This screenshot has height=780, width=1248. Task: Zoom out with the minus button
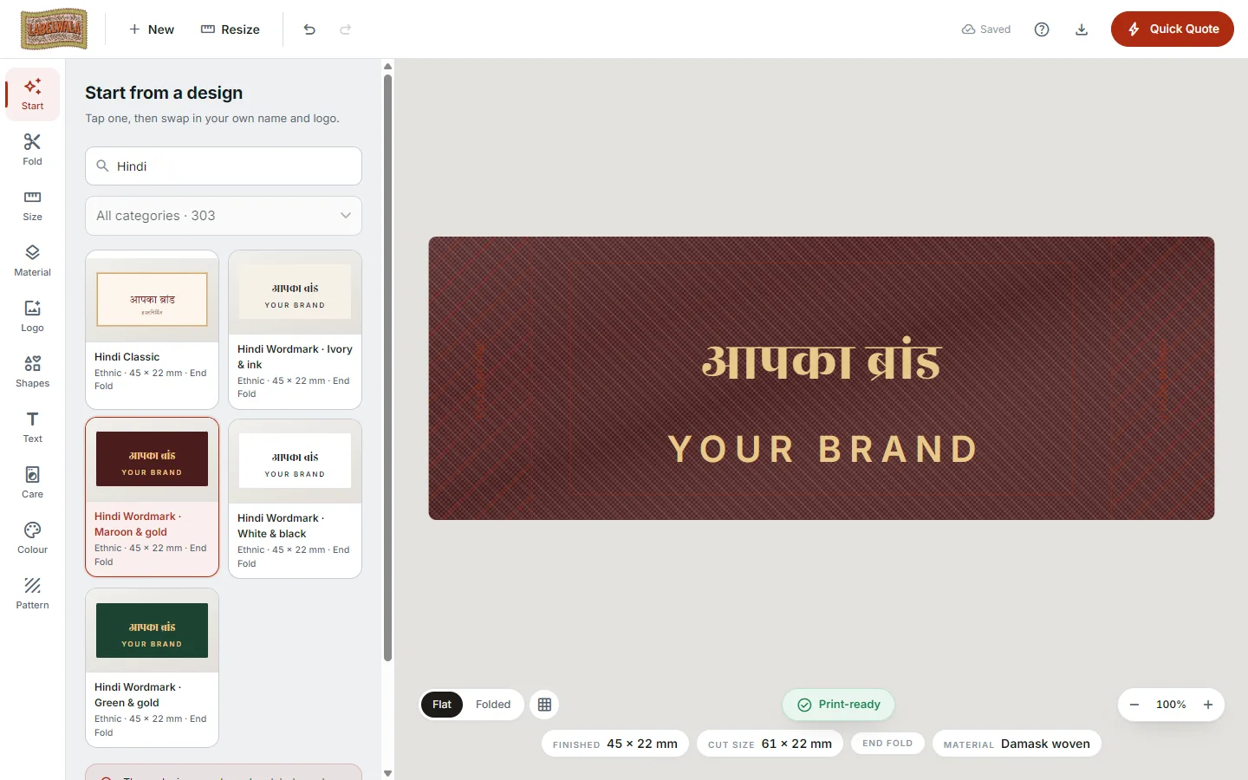[x=1134, y=705]
